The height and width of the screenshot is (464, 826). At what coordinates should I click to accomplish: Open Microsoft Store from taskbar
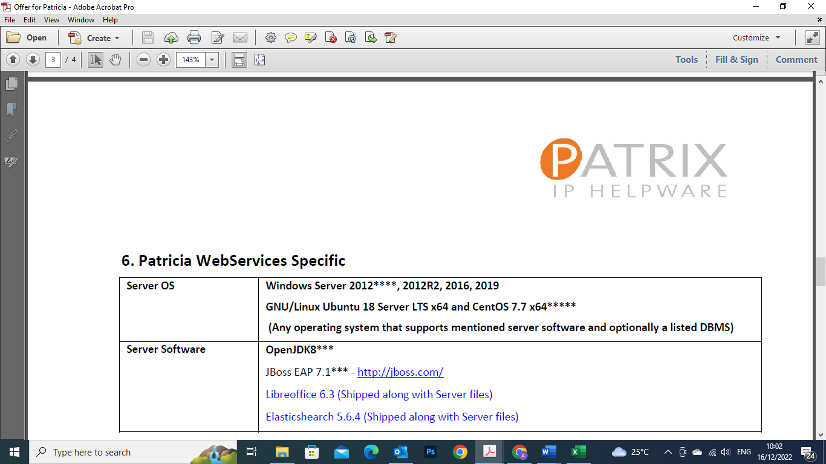click(x=312, y=452)
